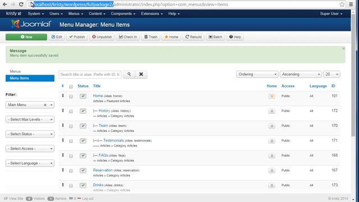Click the drag handle for Team row
This screenshot has width=359, height=202.
[63, 126]
